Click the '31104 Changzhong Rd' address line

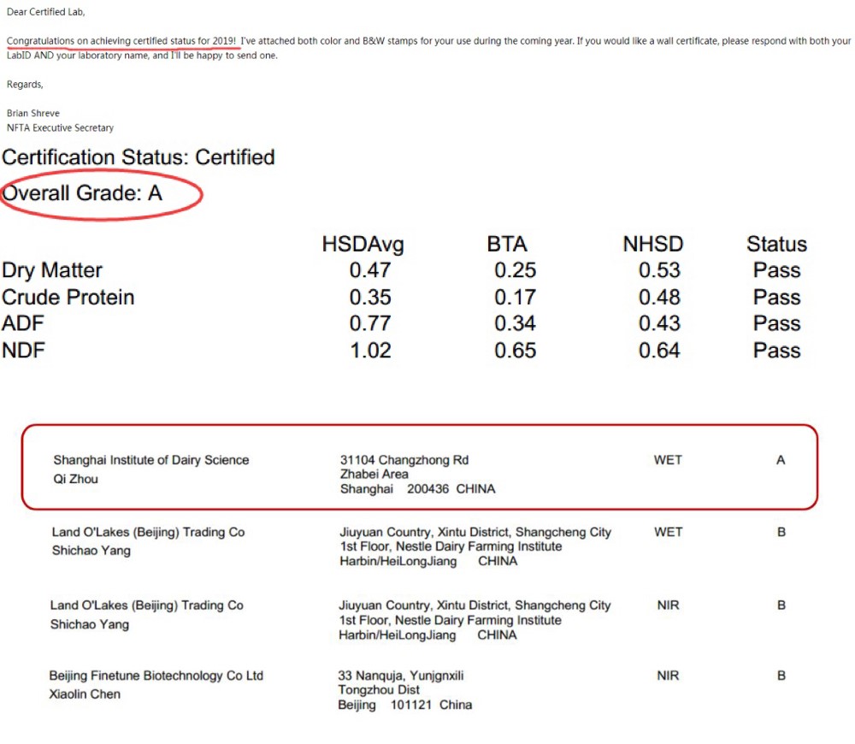pyautogui.click(x=404, y=460)
